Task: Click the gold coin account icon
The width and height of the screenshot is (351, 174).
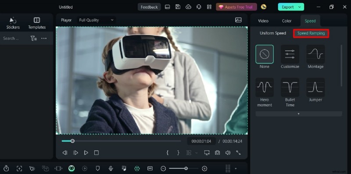Action: tap(264, 7)
